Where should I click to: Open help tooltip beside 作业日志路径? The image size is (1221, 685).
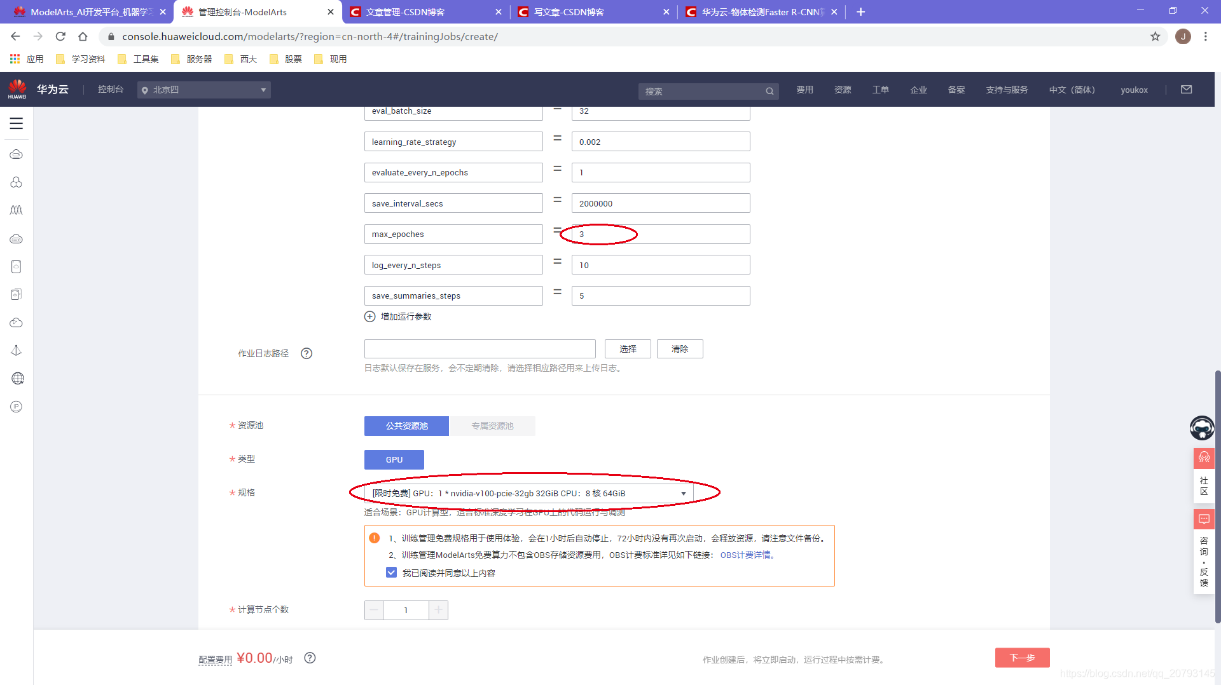click(x=307, y=353)
